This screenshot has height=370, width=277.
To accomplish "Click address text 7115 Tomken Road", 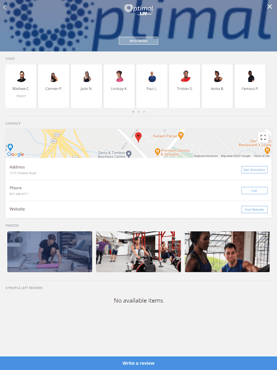I will click(23, 173).
